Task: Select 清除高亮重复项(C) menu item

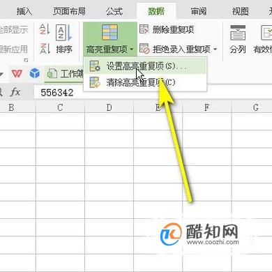Action: [x=145, y=82]
